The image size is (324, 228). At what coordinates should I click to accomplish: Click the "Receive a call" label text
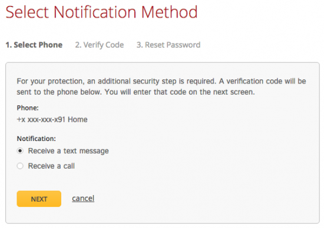(51, 166)
